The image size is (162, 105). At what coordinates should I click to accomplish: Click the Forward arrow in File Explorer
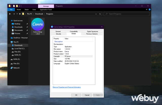pyautogui.click(x=14, y=14)
